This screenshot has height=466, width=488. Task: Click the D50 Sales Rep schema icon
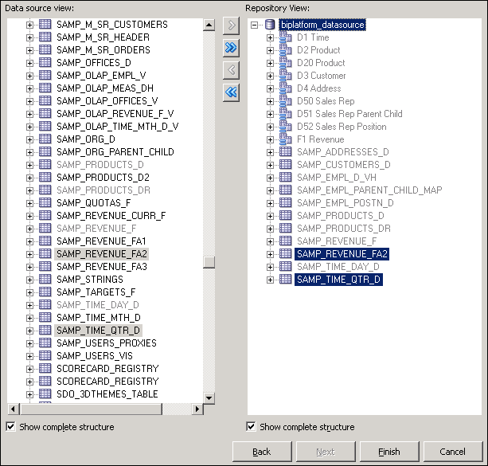tap(285, 101)
